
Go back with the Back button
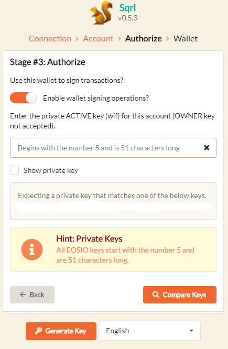tap(32, 295)
